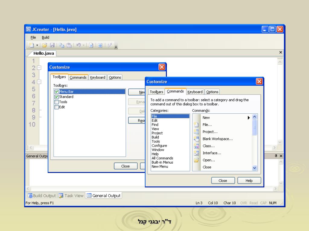Switch to Options tab in front Customize dialog
This screenshot has width=309, height=231.
coord(212,92)
